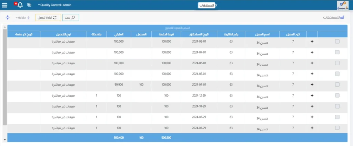Check the row dated 2024-10-29

pyautogui.click(x=337, y=106)
